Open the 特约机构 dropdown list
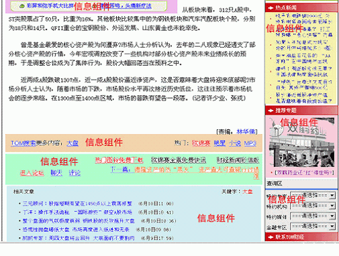This screenshot has width=339, height=256. (x=313, y=206)
